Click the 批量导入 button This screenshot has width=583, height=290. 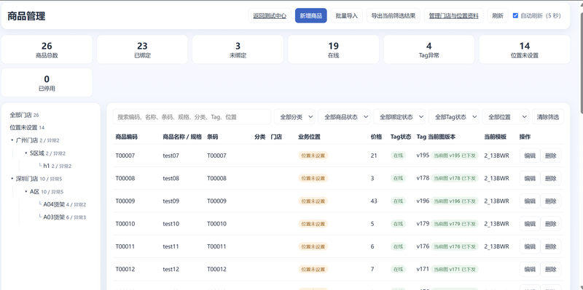pos(347,15)
